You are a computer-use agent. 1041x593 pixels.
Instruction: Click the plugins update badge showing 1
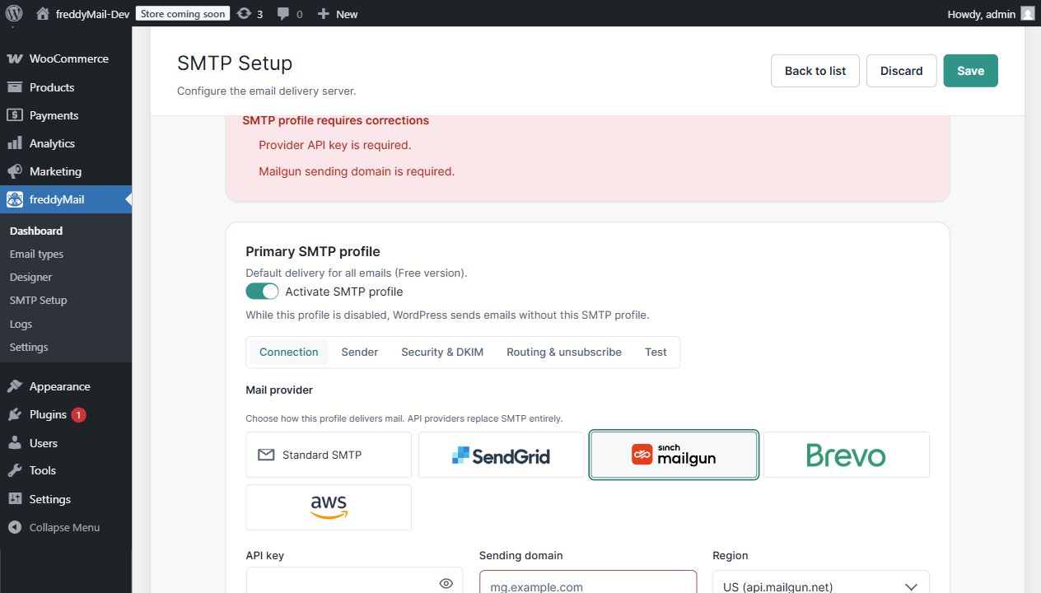(x=78, y=415)
